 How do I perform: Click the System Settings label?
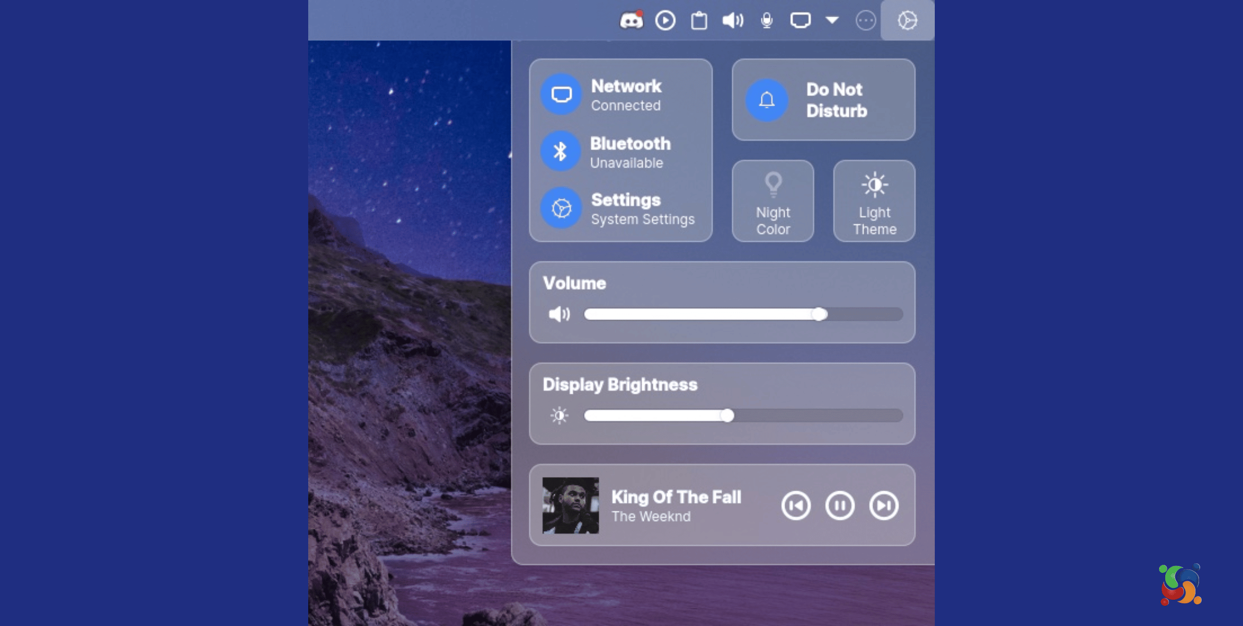click(643, 219)
